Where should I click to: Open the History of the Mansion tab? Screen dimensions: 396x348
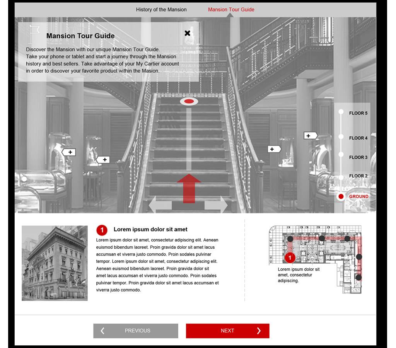pyautogui.click(x=161, y=10)
